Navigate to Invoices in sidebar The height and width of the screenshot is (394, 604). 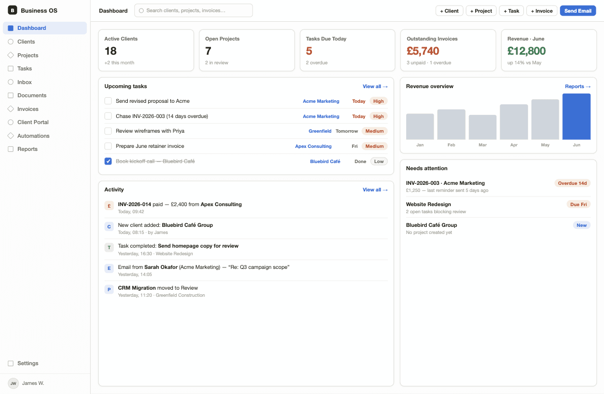pyautogui.click(x=45, y=109)
